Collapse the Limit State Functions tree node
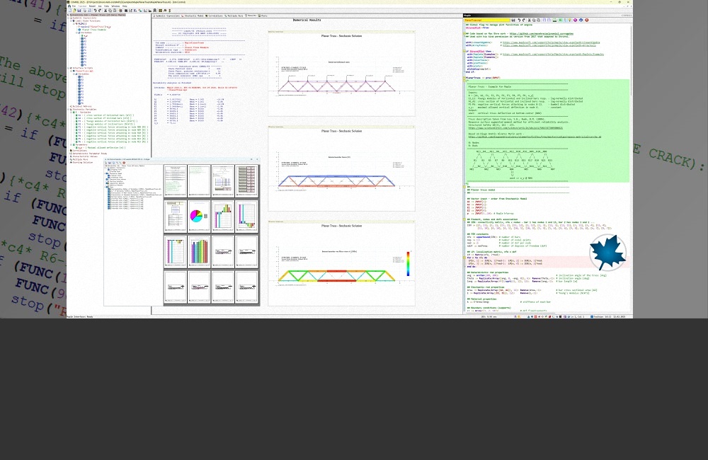The width and height of the screenshot is (708, 460). (x=69, y=21)
